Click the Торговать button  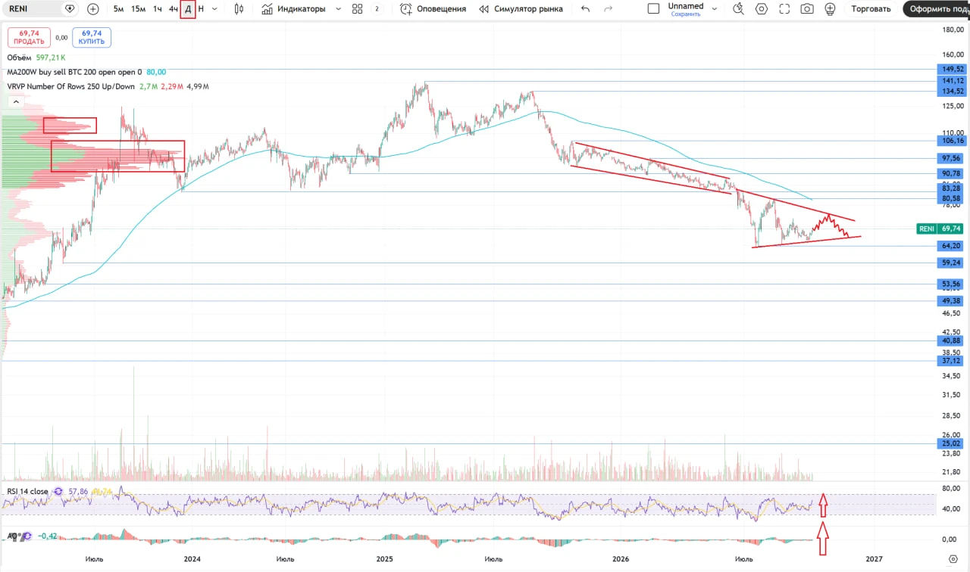(x=871, y=9)
